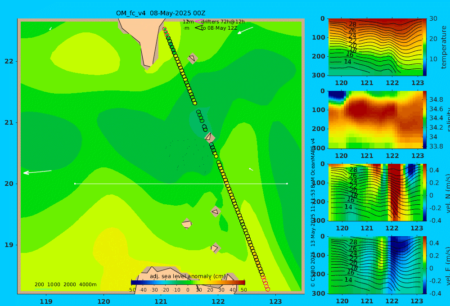
Task: Click the salinity section plot
Action: pos(375,120)
